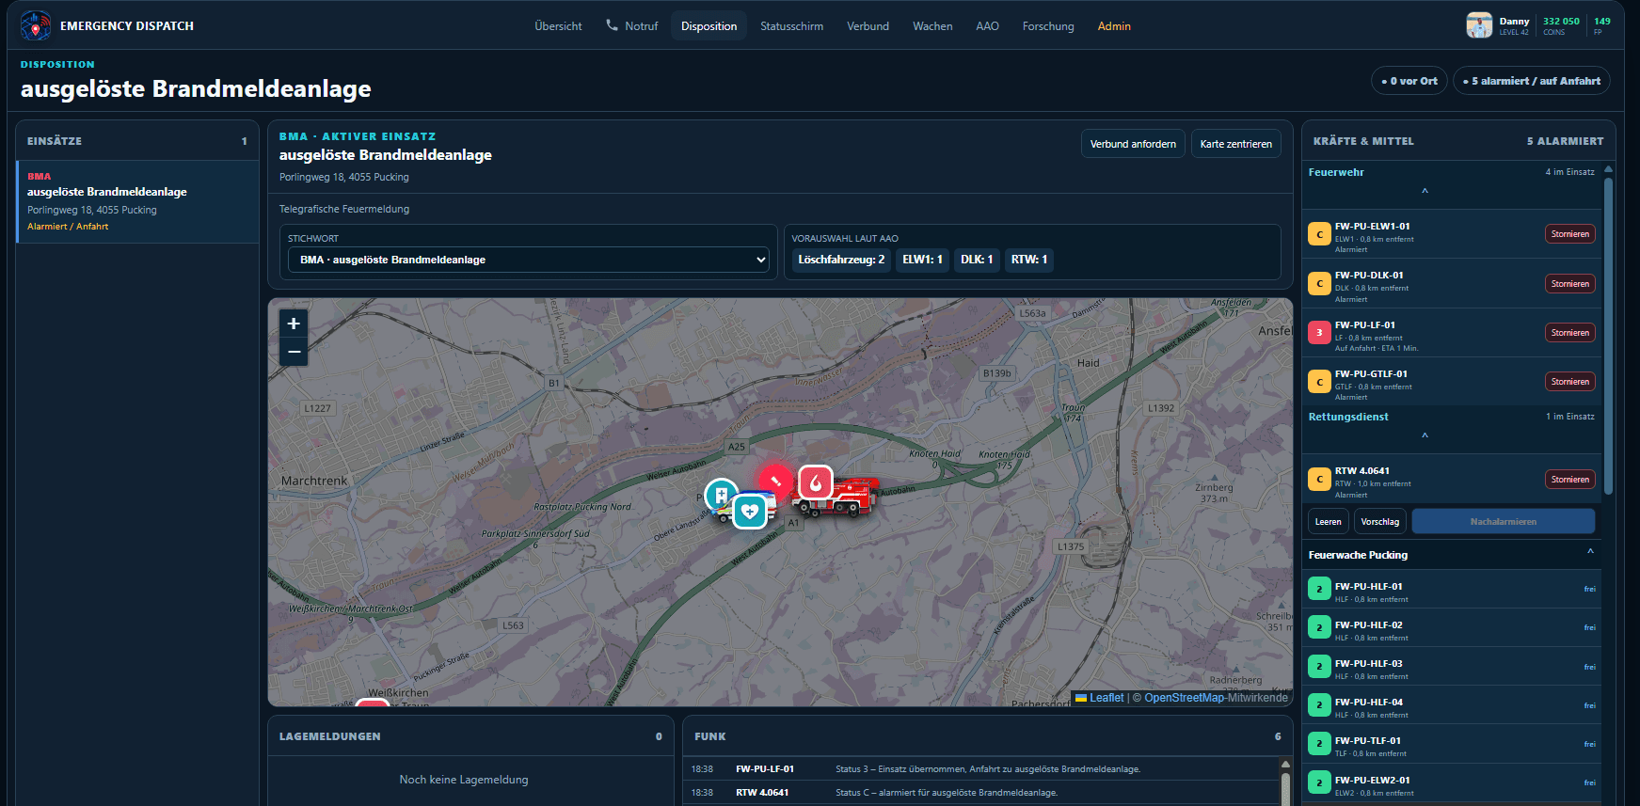Screen dimensions: 1640x806
Task: Select the ausgelöste Brandmeldeanlage incident in Einsätze
Action: 138,201
